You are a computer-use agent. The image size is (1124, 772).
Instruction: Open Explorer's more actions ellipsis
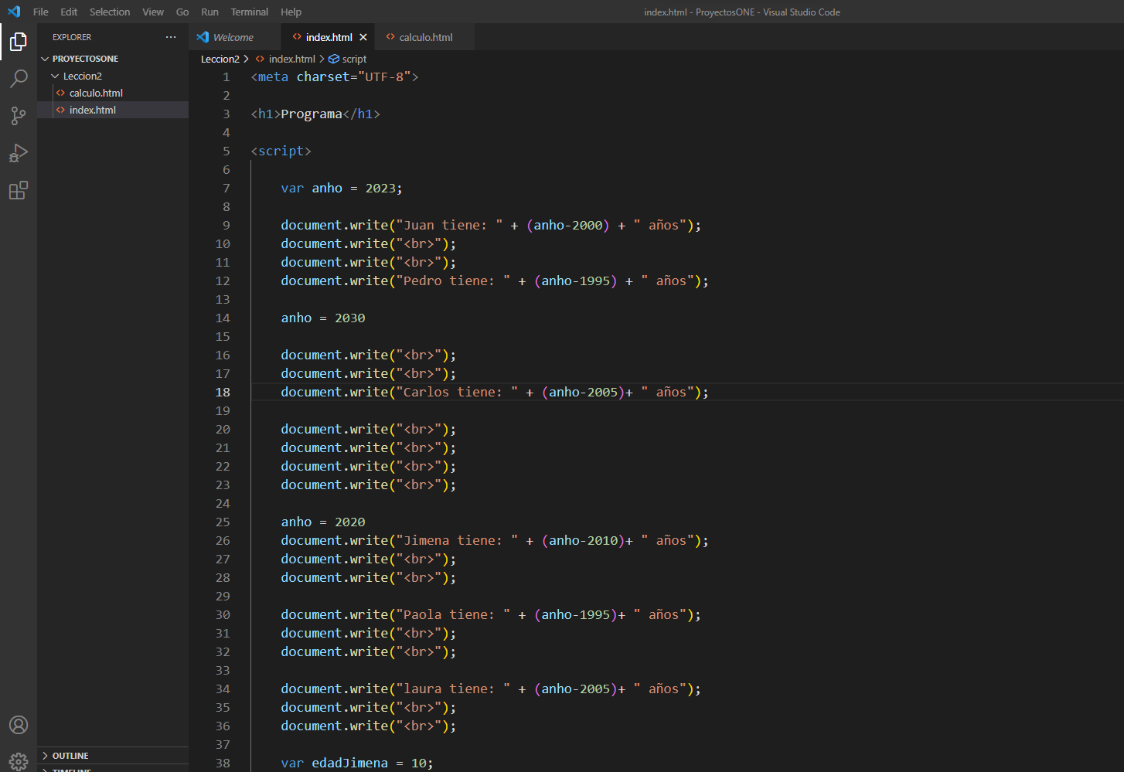pos(171,37)
